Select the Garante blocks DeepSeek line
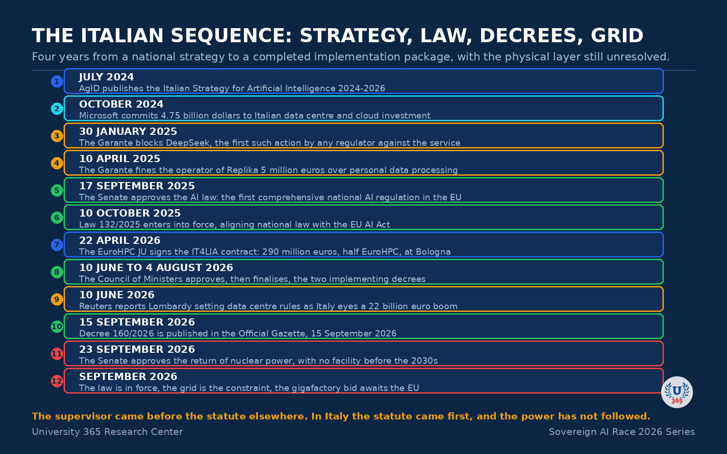727x454 pixels. (x=270, y=143)
